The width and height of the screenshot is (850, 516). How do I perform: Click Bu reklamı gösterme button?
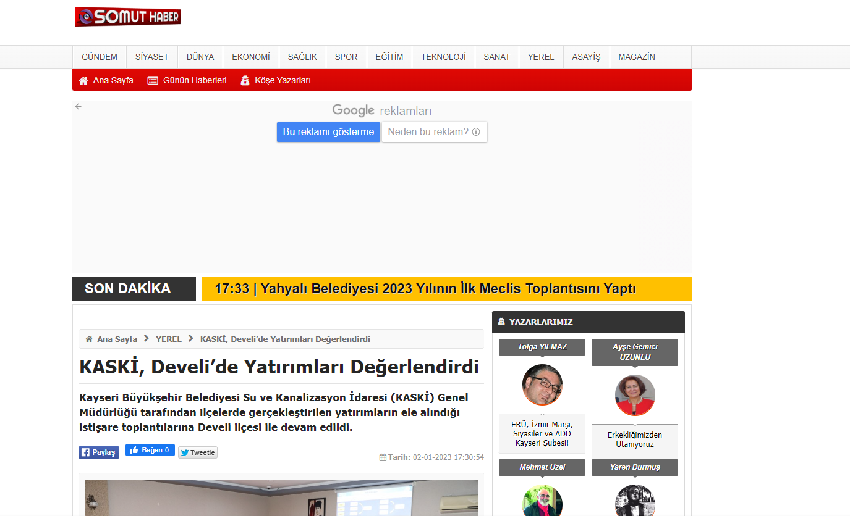(x=328, y=132)
